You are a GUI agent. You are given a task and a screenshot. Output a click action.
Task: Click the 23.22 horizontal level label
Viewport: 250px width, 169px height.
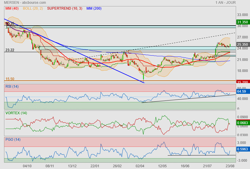[10, 50]
